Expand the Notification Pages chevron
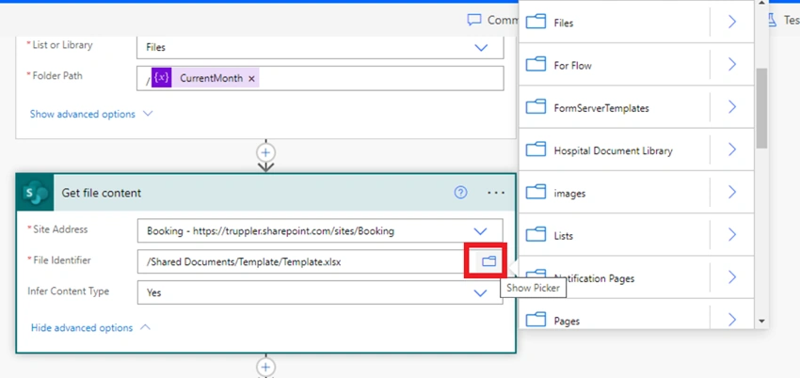Viewport: 800px width, 378px height. [x=732, y=277]
